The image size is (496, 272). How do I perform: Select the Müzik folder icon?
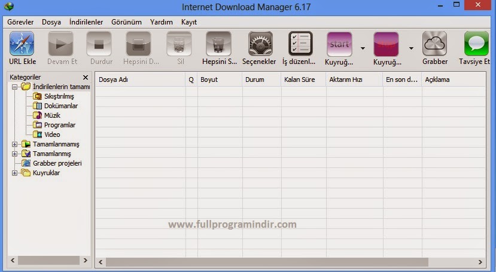coord(37,115)
